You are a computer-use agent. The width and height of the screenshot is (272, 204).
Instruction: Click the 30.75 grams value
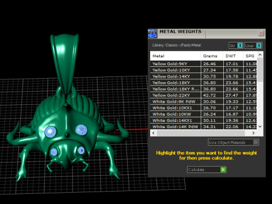209,76
